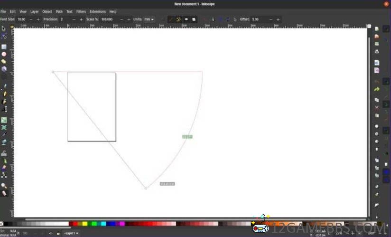
Task: Activate the Text tool
Action: [5, 109]
